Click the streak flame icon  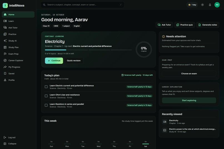[x=190, y=5]
